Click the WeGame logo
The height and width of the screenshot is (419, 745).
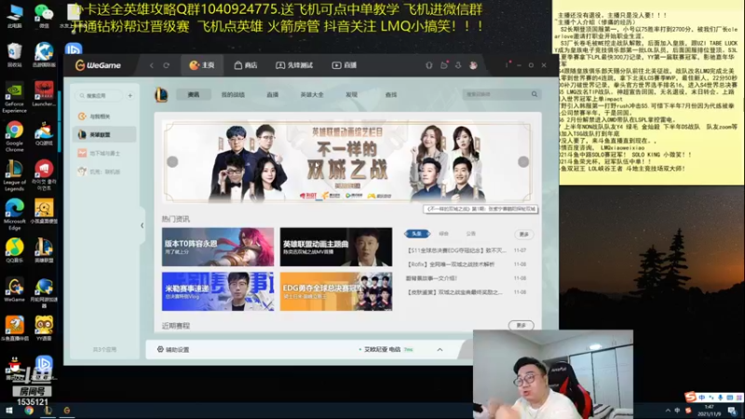[x=99, y=65]
